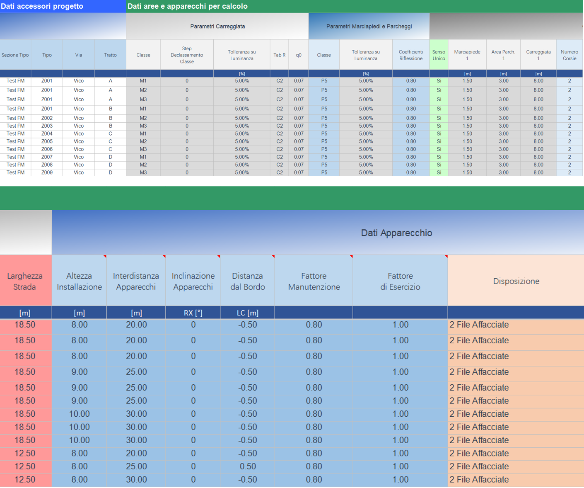Select the 0.50 Distanza dal Bordo cell
The image size is (584, 488).
tap(248, 466)
